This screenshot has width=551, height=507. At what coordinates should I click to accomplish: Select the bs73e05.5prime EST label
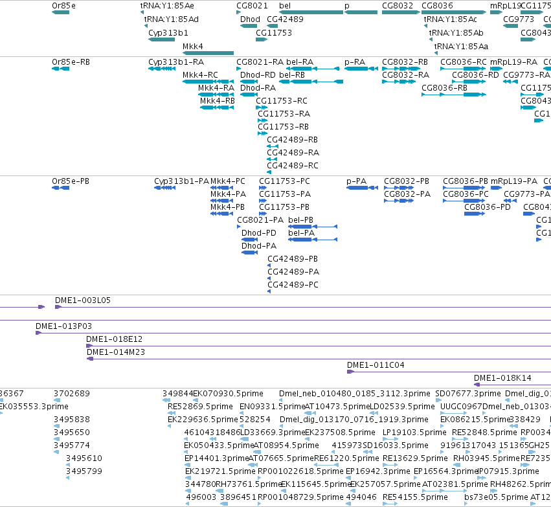(x=496, y=497)
